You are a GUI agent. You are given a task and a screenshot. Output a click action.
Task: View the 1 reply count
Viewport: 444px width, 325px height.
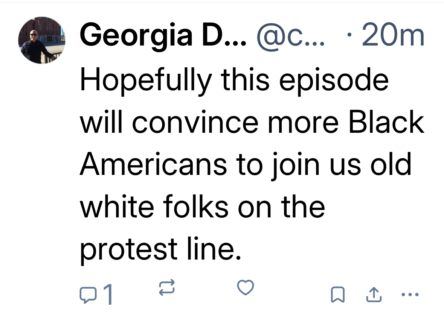[x=108, y=295]
